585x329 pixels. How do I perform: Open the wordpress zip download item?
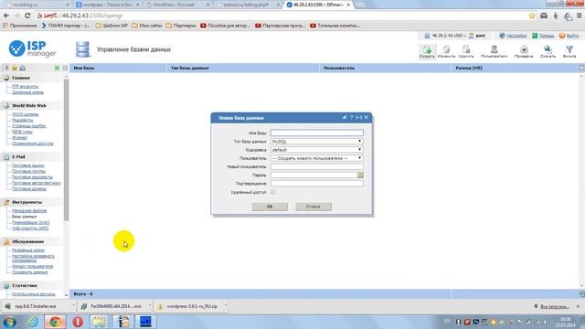(192, 306)
